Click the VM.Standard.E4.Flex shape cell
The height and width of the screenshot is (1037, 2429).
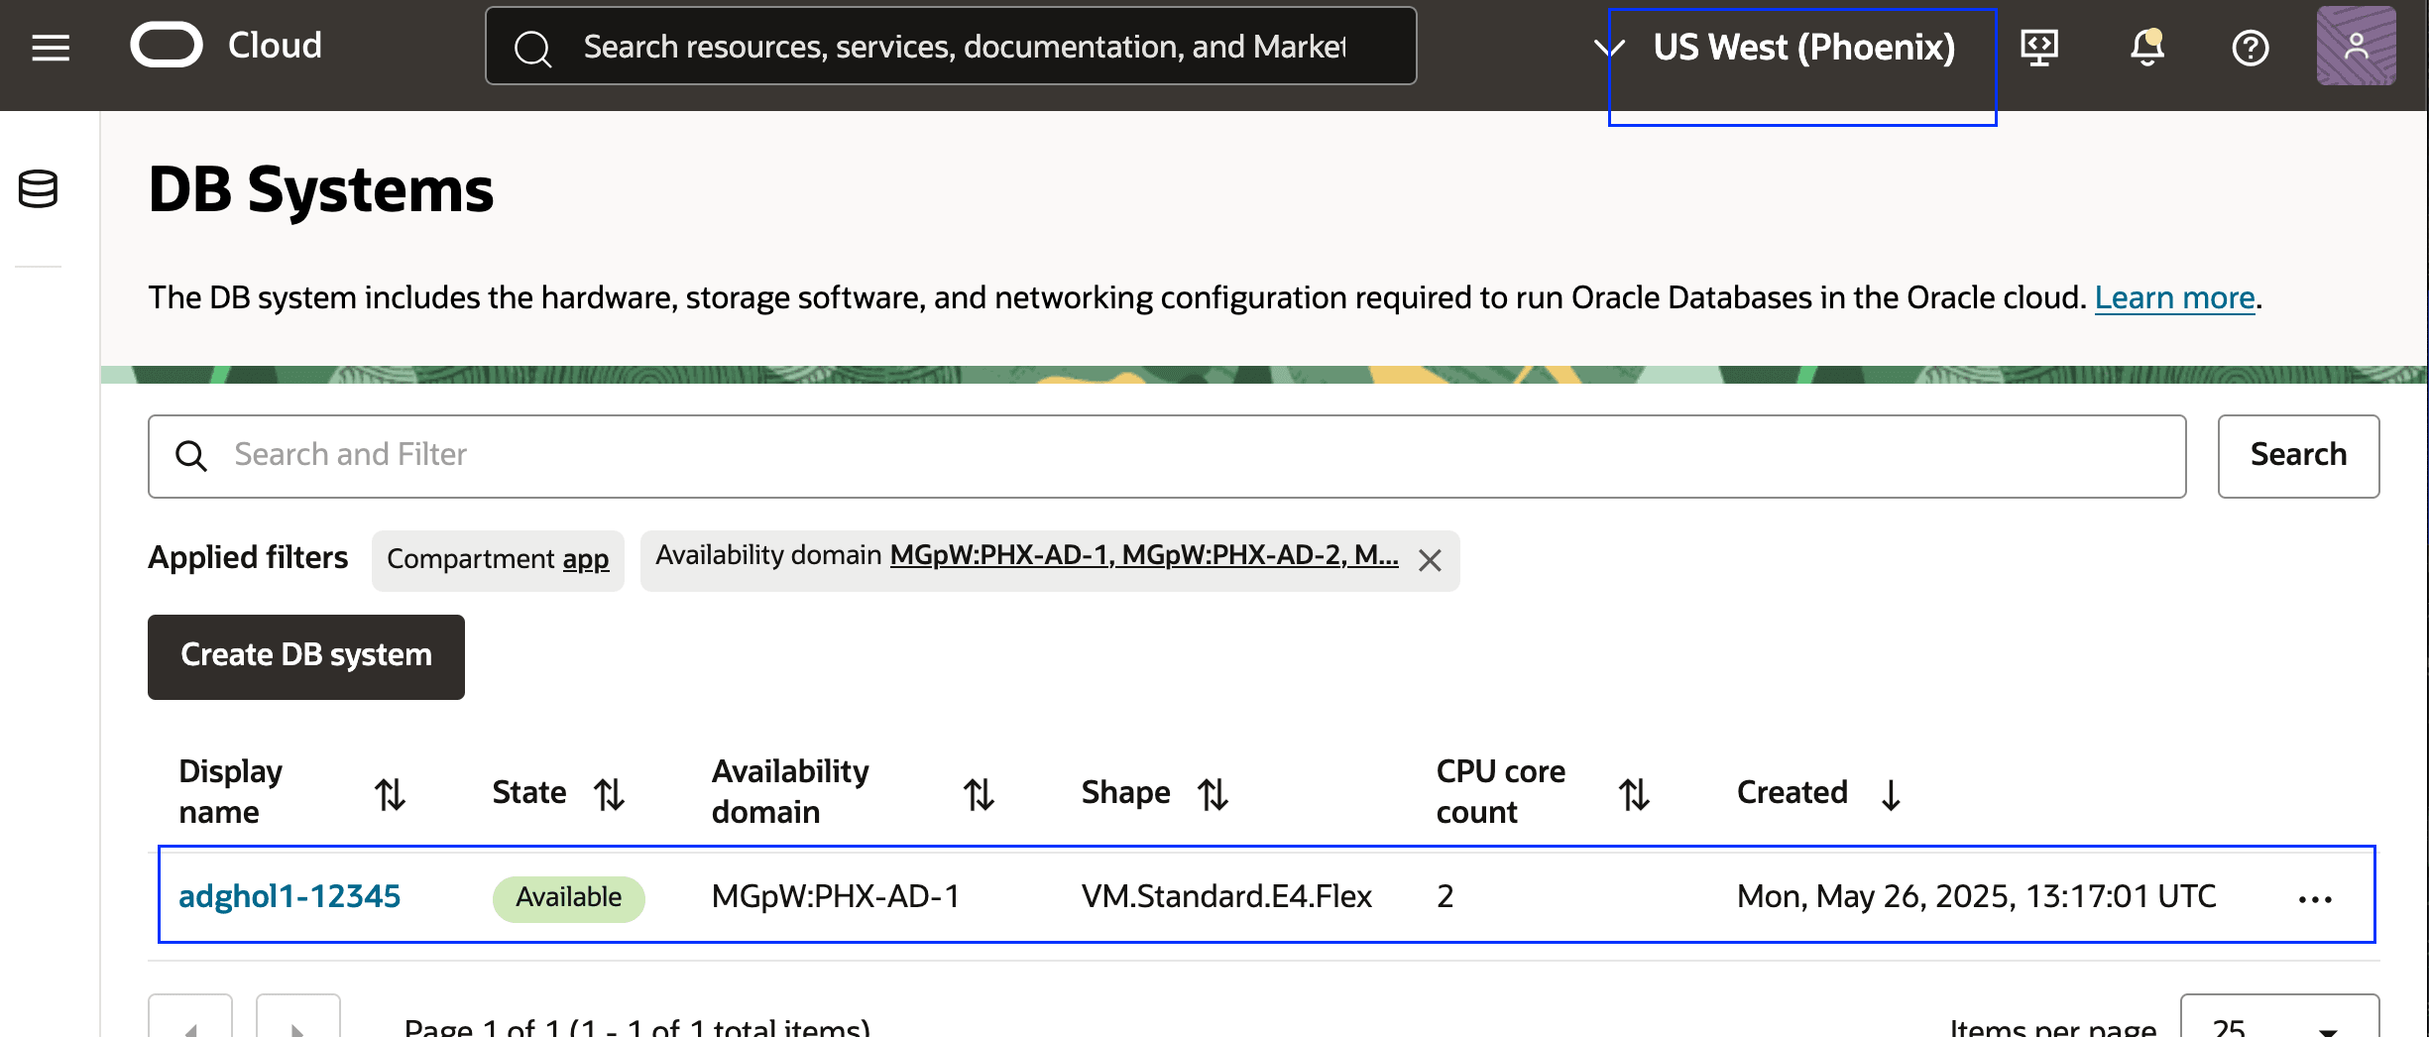[1226, 896]
